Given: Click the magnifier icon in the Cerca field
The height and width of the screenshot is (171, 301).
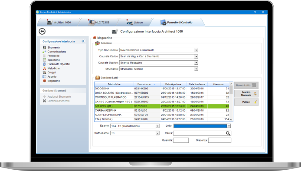Looking at the screenshot, I should (228, 133).
